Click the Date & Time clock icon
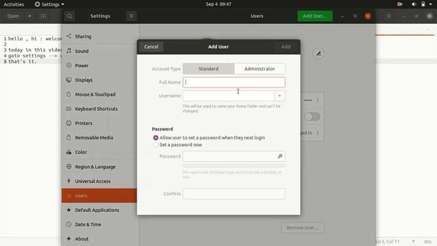This screenshot has width=437, height=246. tap(69, 224)
